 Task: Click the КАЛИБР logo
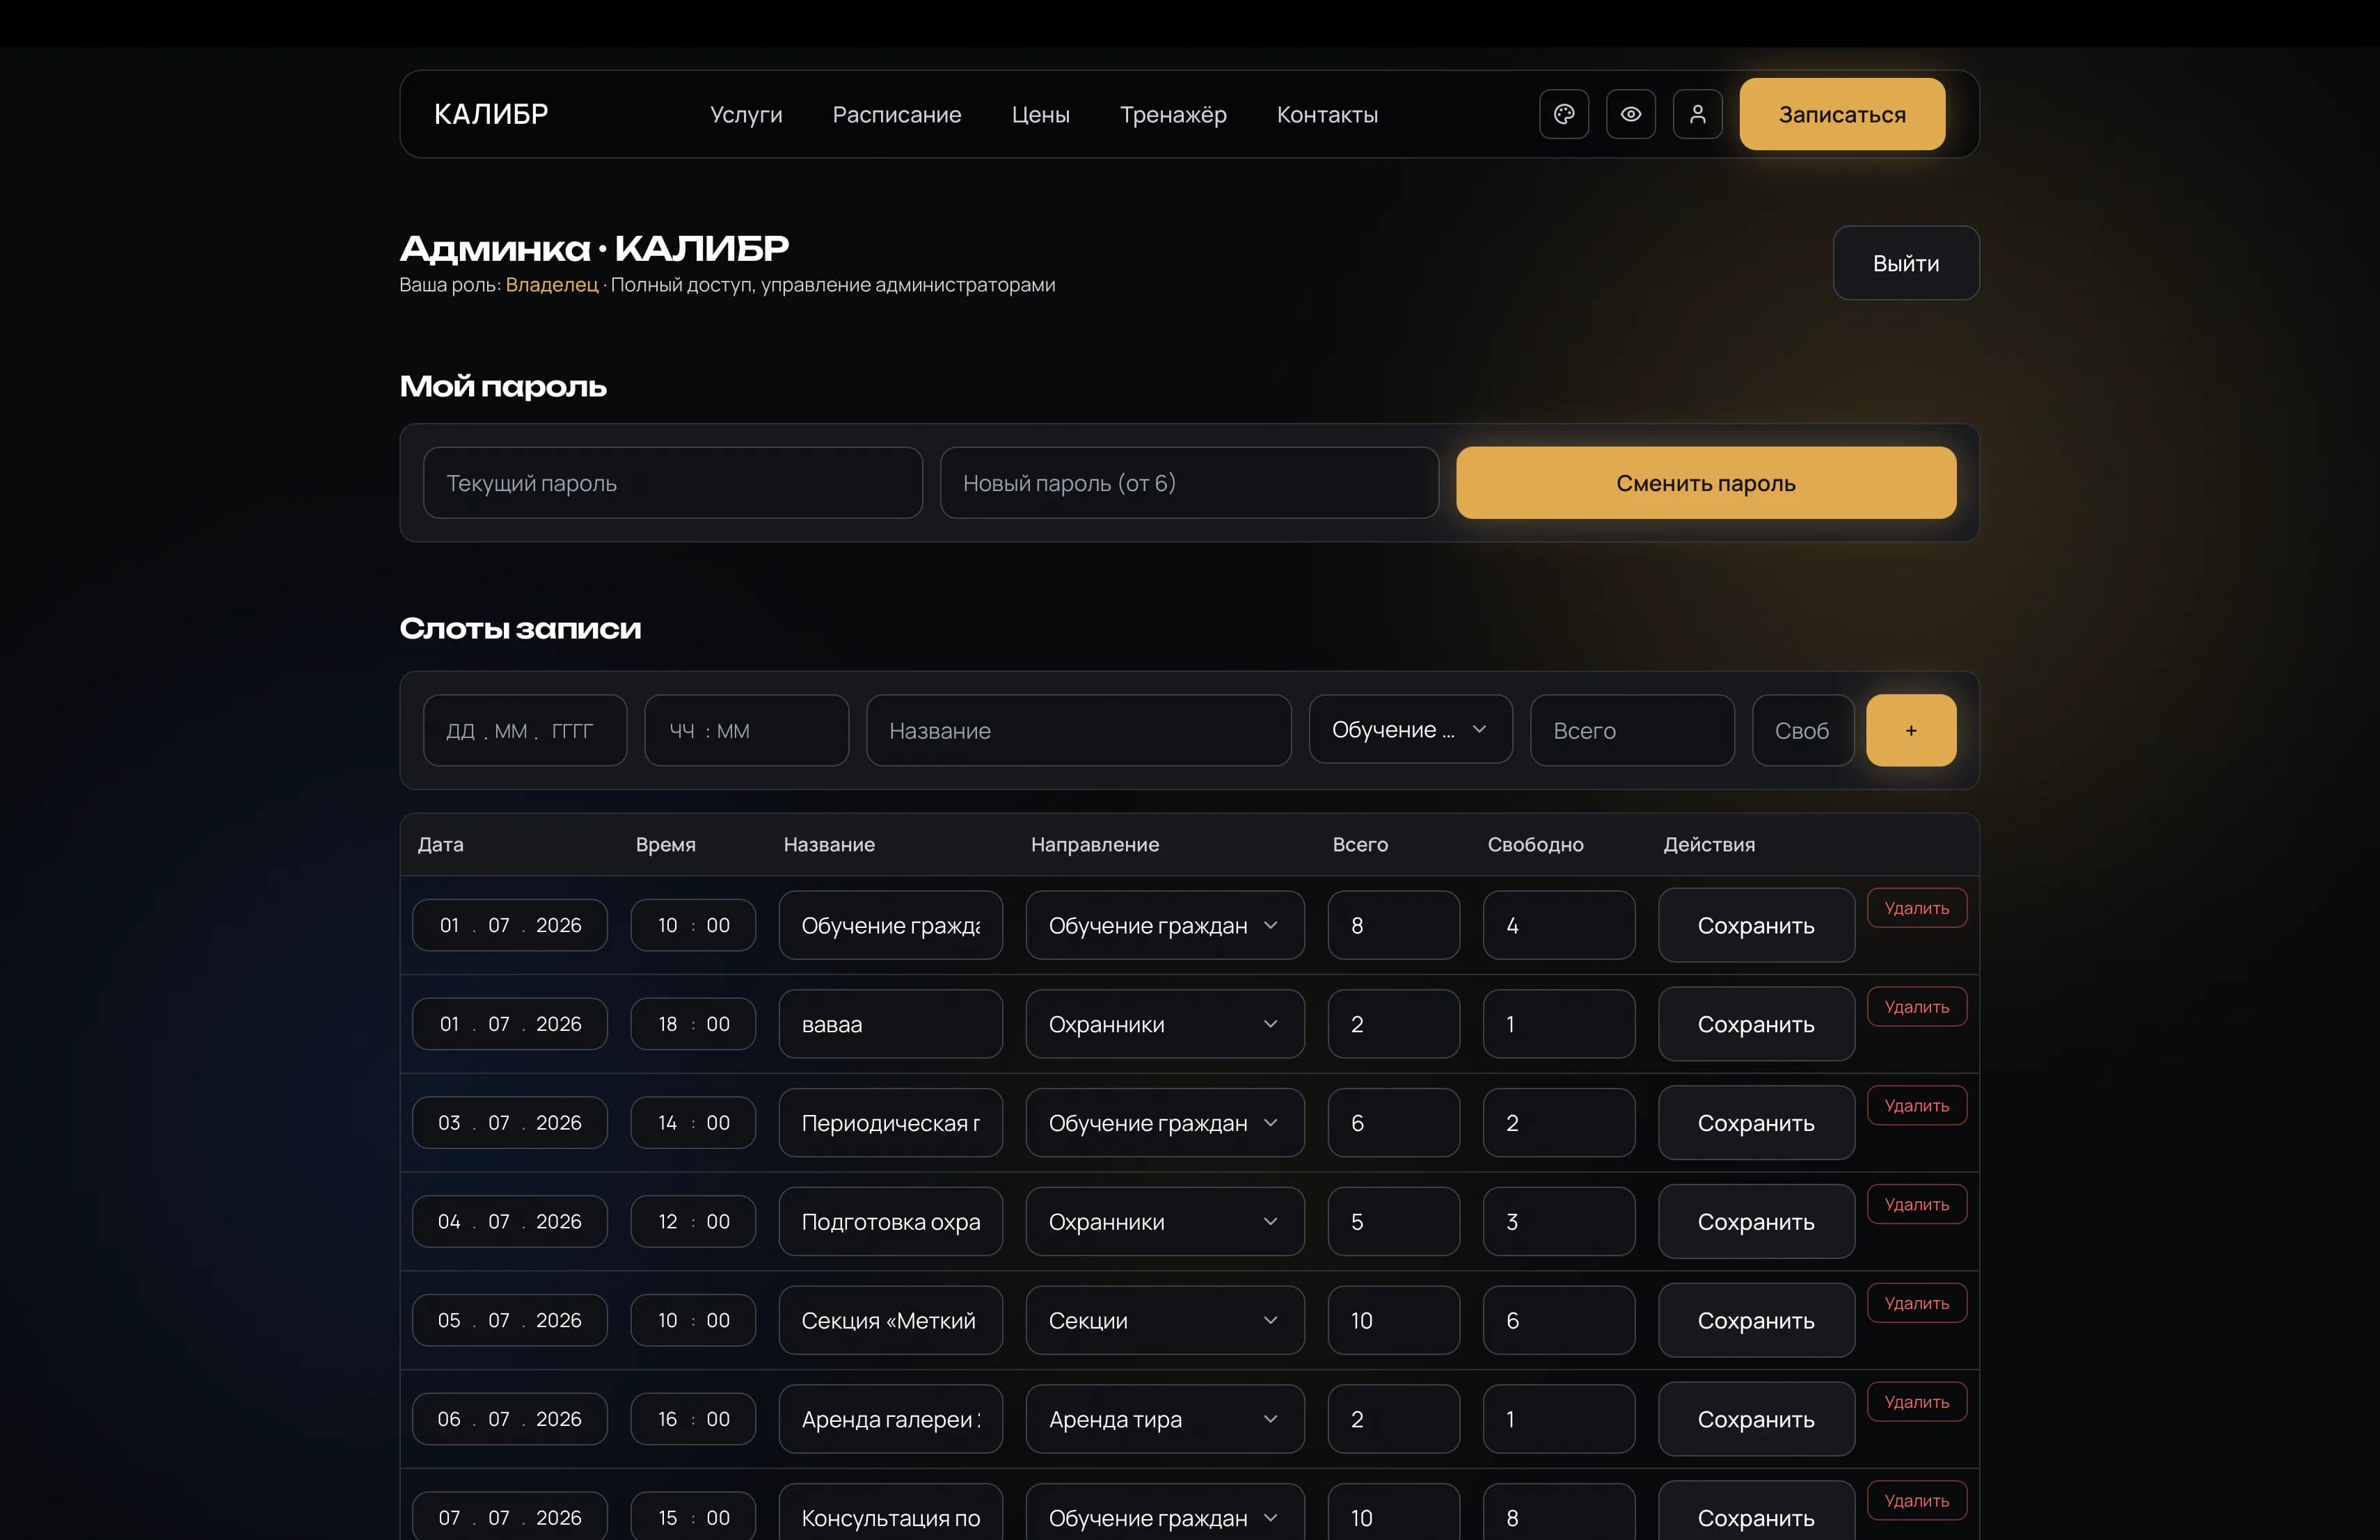point(491,114)
